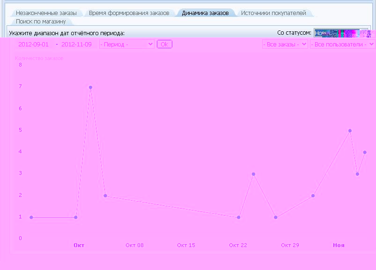Click the end date field 2012-11-09
376x270 pixels.
click(76, 44)
